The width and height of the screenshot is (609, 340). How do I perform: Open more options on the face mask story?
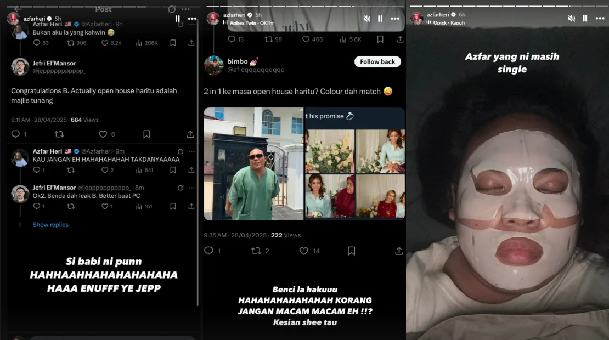coord(599,19)
